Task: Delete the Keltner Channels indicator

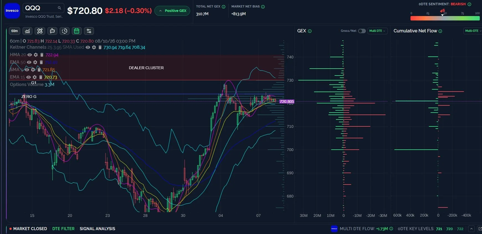Action: click(x=100, y=47)
